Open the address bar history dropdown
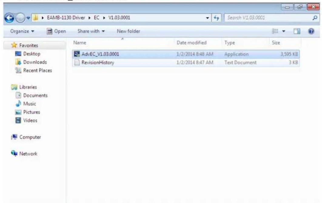322x203 pixels. (x=207, y=18)
